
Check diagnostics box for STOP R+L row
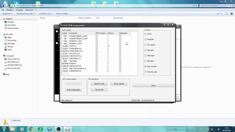pyautogui.click(x=120, y=46)
